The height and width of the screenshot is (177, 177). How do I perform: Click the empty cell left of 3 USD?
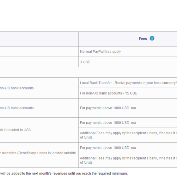(39, 62)
